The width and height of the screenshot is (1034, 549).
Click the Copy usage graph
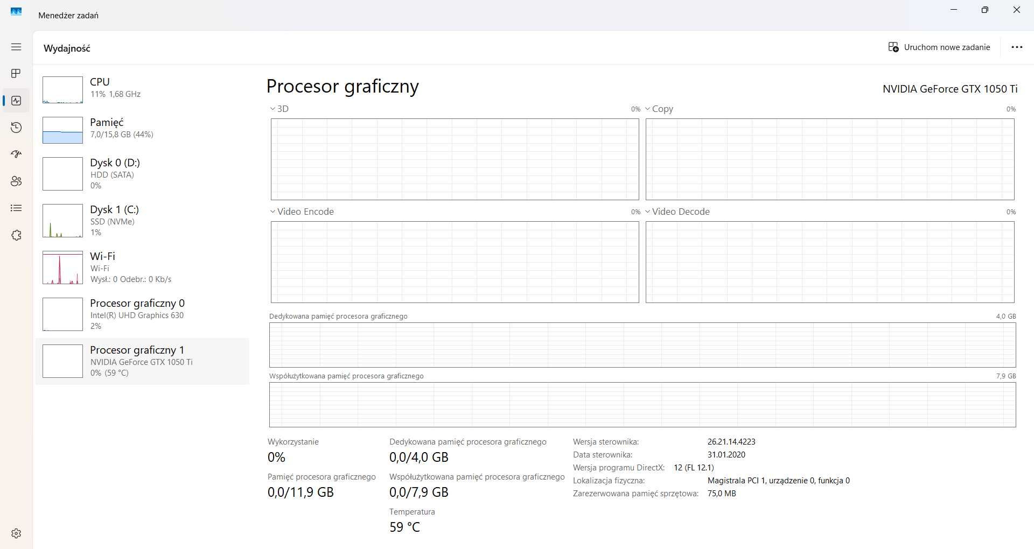(830, 159)
